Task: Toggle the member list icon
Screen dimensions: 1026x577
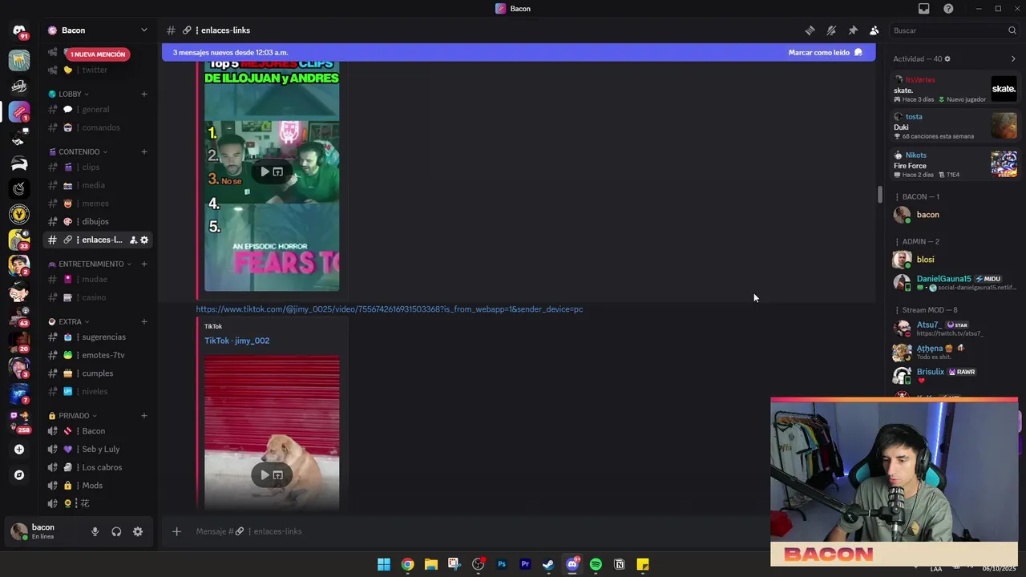Action: [874, 30]
